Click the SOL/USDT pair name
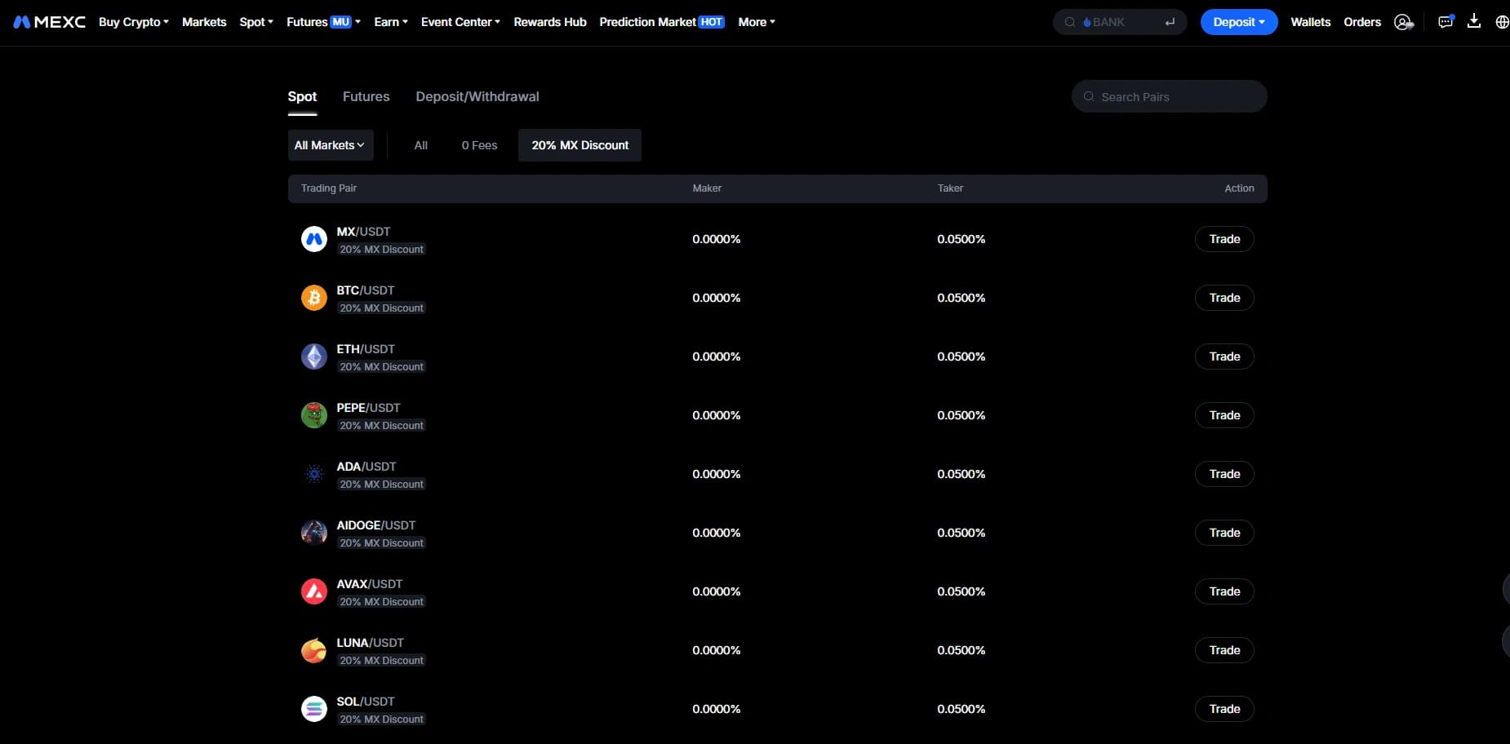This screenshot has height=744, width=1510. (366, 702)
